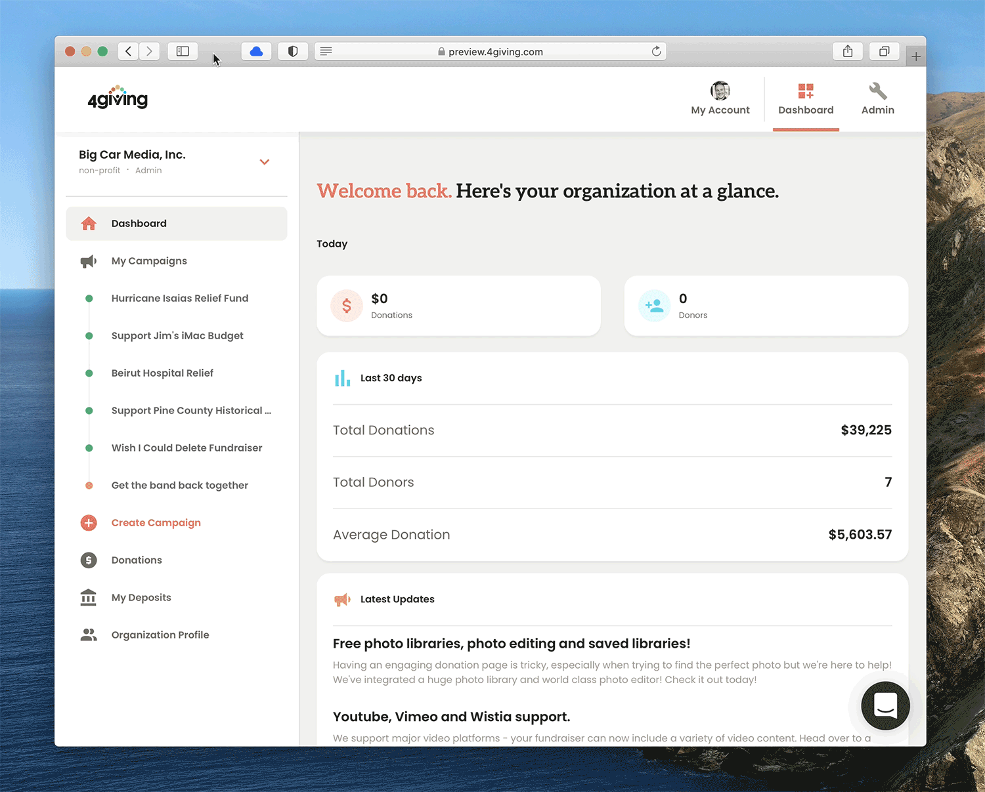Open Organization Profile in sidebar
Screen dimensions: 985x792
(x=160, y=635)
